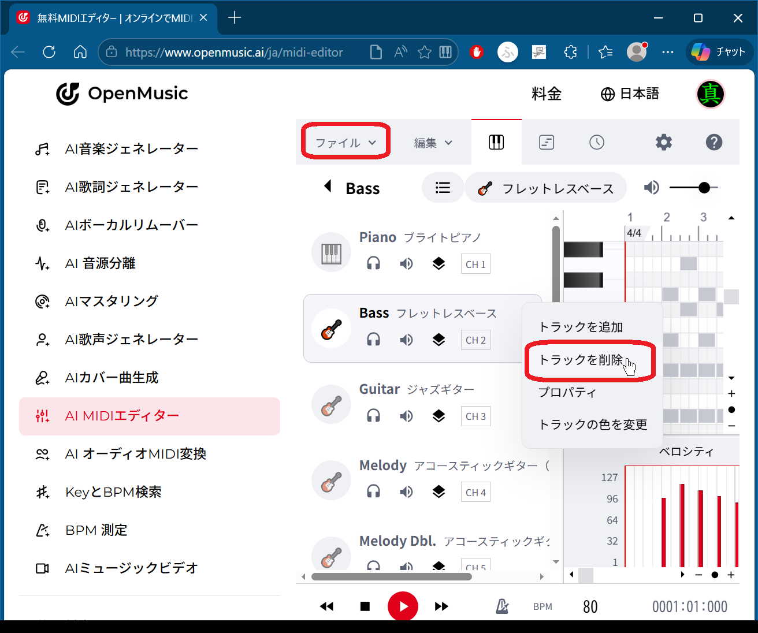The height and width of the screenshot is (633, 758).
Task: Mute the Guitar track speaker icon
Action: [x=407, y=416]
